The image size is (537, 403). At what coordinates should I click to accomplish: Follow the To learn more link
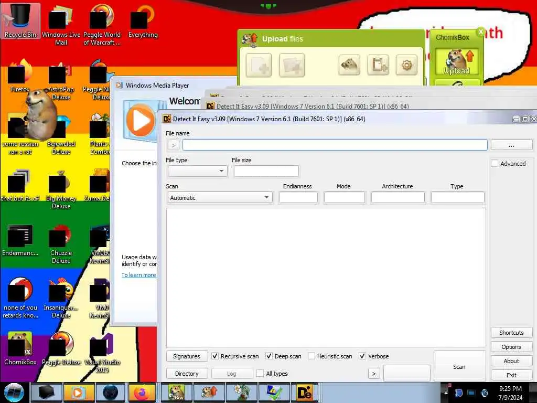click(x=138, y=275)
